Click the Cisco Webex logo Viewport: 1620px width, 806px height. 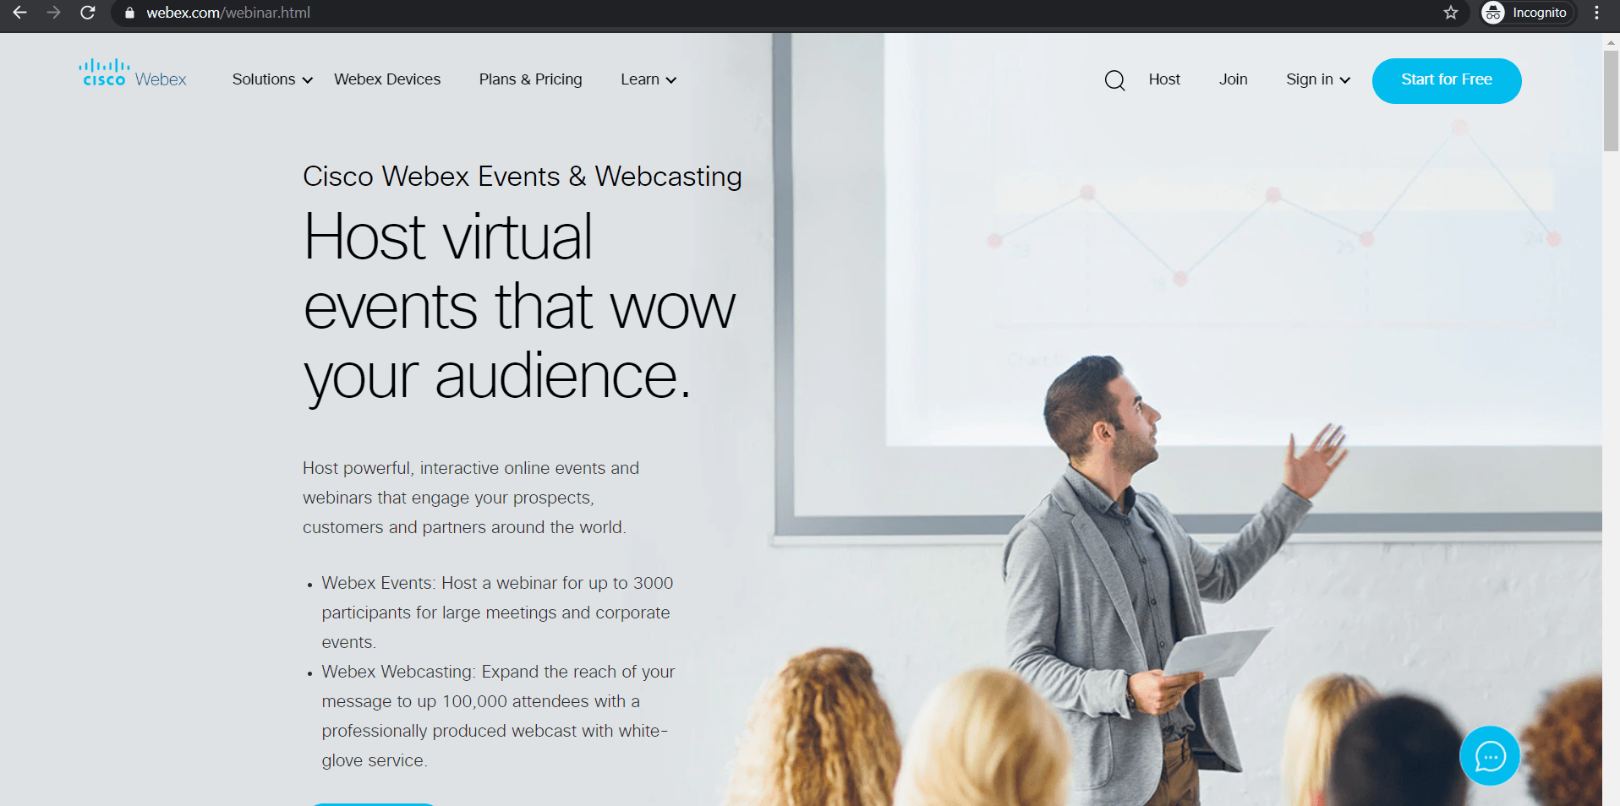[x=133, y=74]
